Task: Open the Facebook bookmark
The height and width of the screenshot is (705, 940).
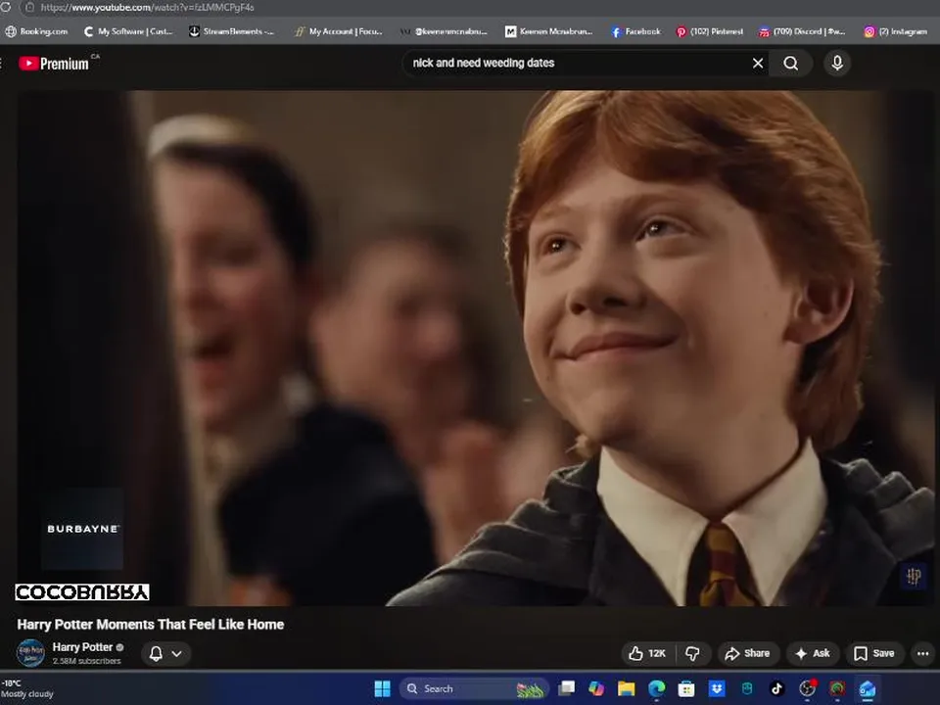Action: pyautogui.click(x=635, y=31)
